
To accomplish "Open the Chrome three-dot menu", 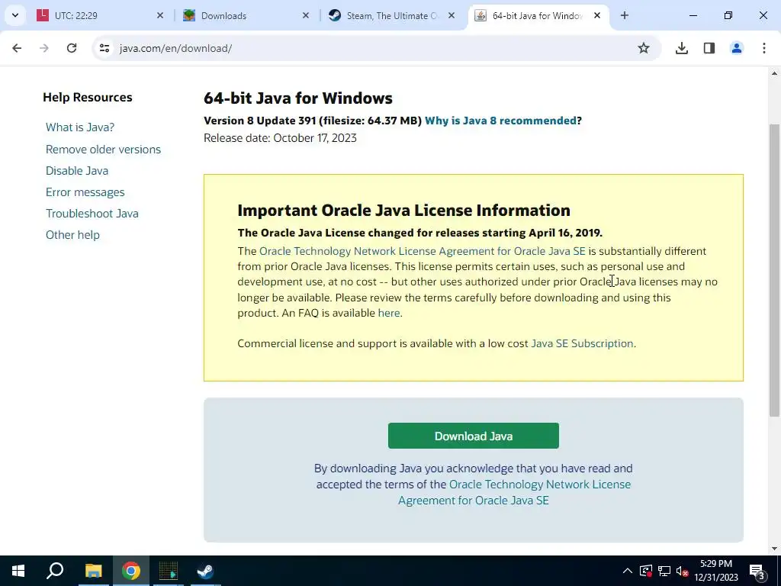I will [x=764, y=48].
